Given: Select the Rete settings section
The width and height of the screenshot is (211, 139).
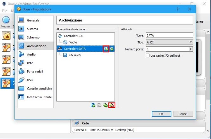Looking at the screenshot, I should click(30, 63).
